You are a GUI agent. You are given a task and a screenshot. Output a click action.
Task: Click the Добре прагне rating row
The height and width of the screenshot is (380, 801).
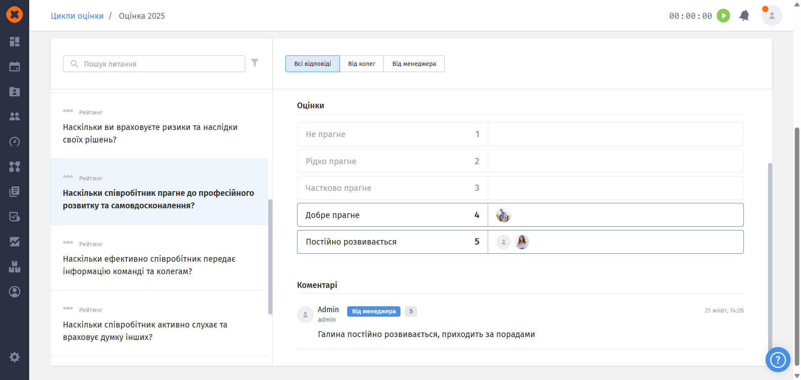[x=520, y=215]
